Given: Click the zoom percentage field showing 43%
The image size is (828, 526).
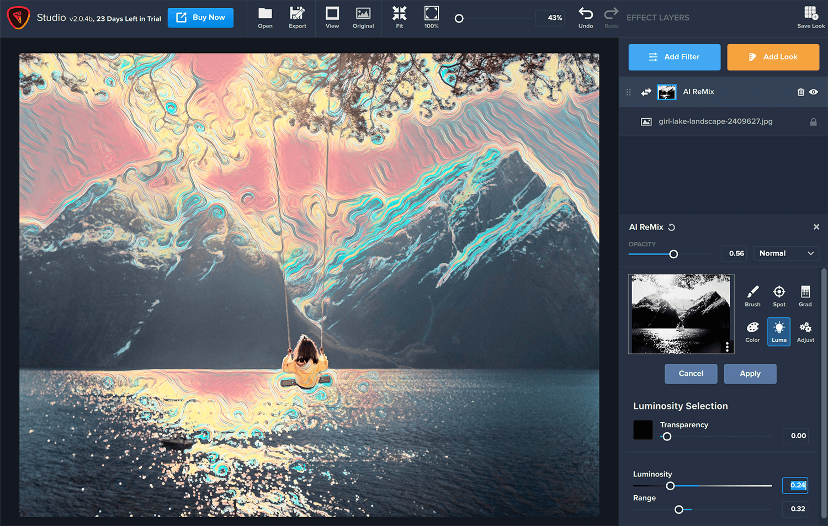Looking at the screenshot, I should pyautogui.click(x=550, y=18).
